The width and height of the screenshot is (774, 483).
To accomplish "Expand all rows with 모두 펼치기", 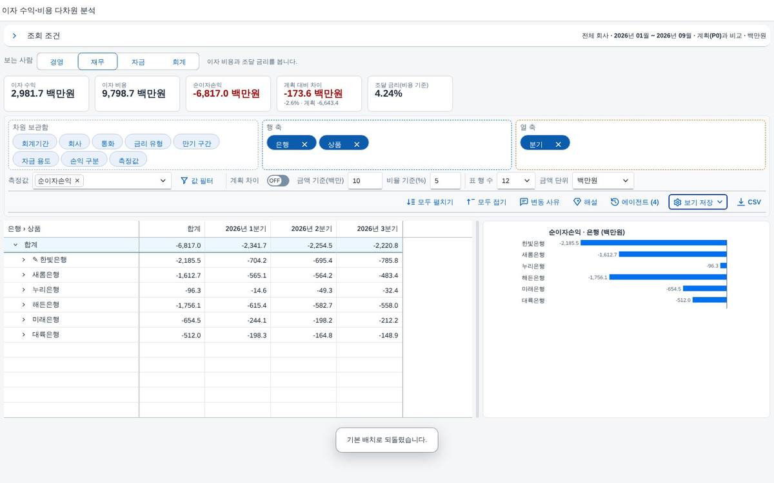I will pos(430,202).
